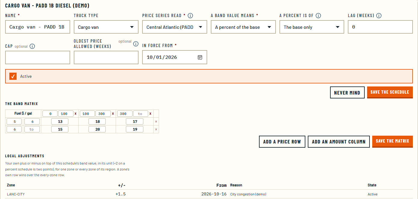Click the 'Fuel $ / gal' matrix header

click(x=23, y=114)
